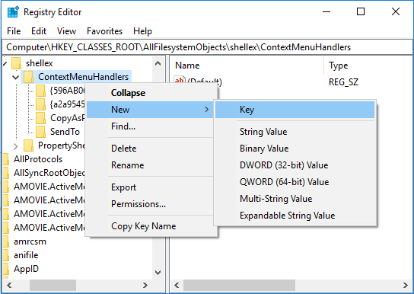The height and width of the screenshot is (294, 414).
Task: Minimize the Registry Editor window
Action: (x=326, y=11)
